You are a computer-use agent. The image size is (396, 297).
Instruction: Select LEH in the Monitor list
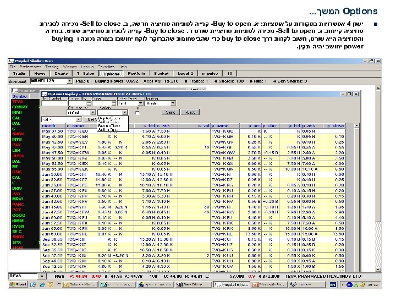(16, 151)
